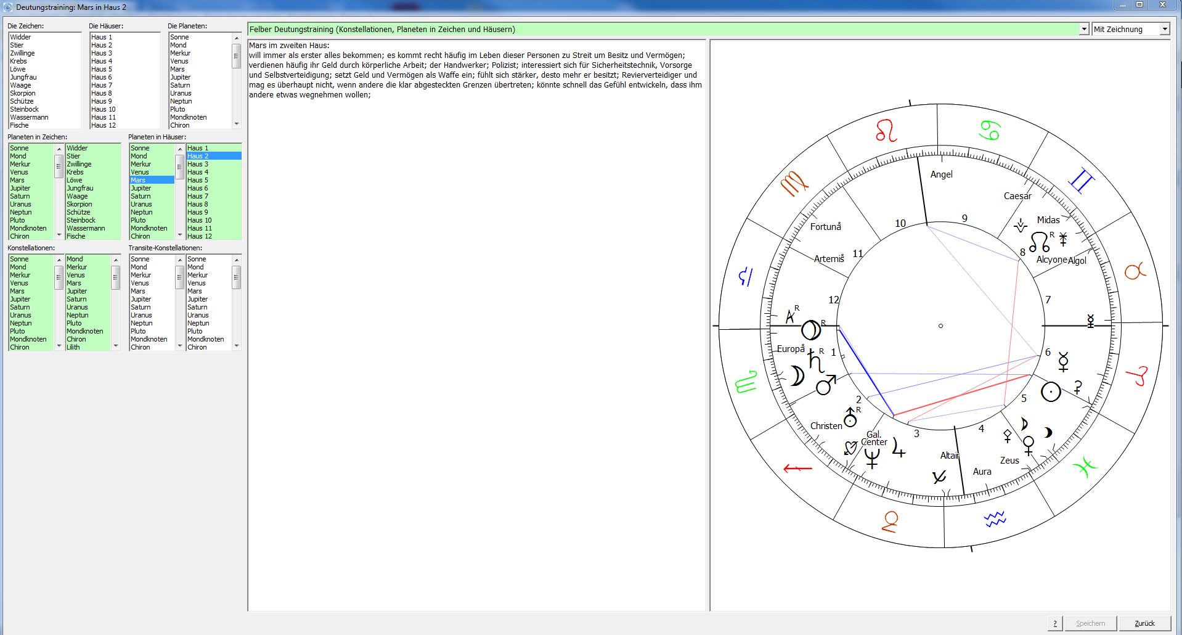1182x635 pixels.
Task: Click the green Pisces zodiac glyph
Action: click(x=1085, y=467)
